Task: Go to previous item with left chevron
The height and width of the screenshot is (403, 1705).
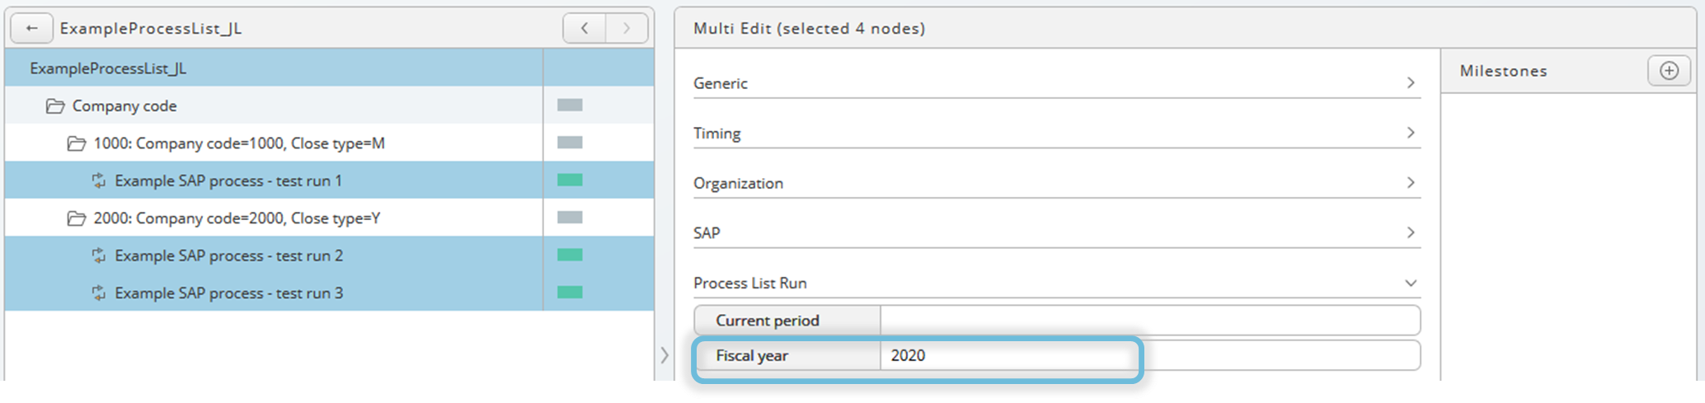Action: (x=585, y=28)
